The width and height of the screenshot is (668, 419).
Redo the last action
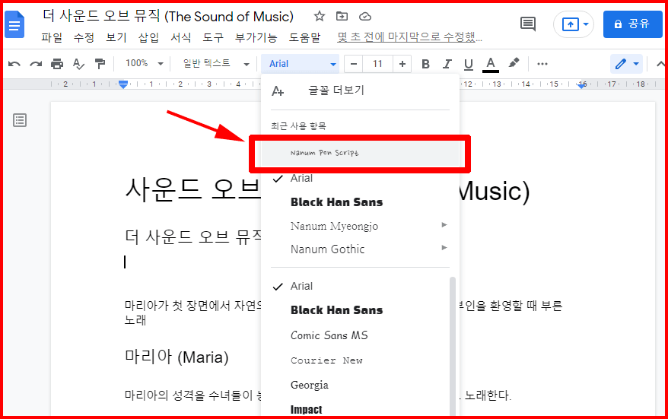(x=36, y=64)
